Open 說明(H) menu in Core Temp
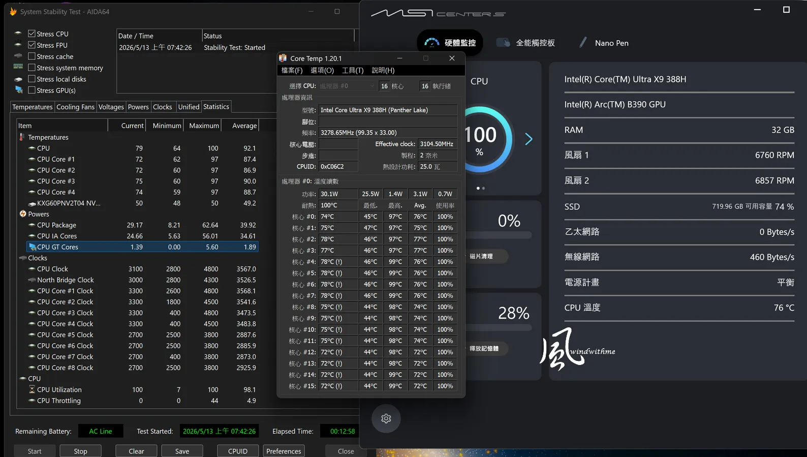The image size is (807, 457). [383, 70]
